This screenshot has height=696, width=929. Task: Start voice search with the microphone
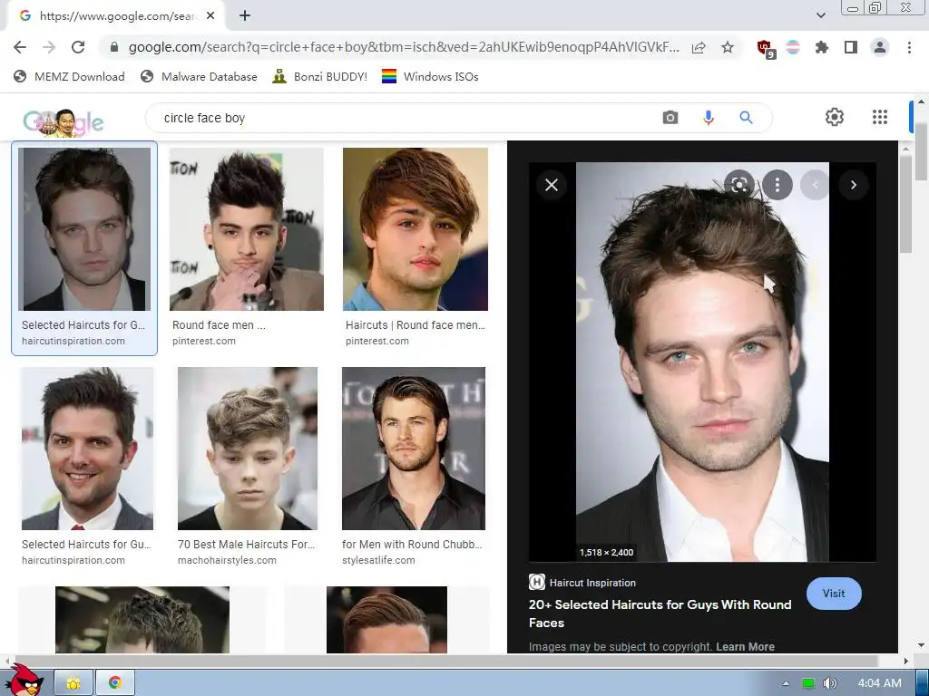[708, 118]
